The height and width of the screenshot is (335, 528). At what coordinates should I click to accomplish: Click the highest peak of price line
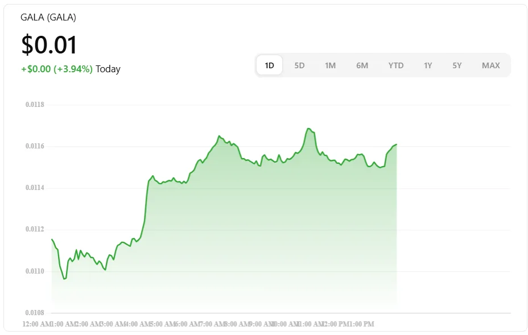click(x=308, y=129)
